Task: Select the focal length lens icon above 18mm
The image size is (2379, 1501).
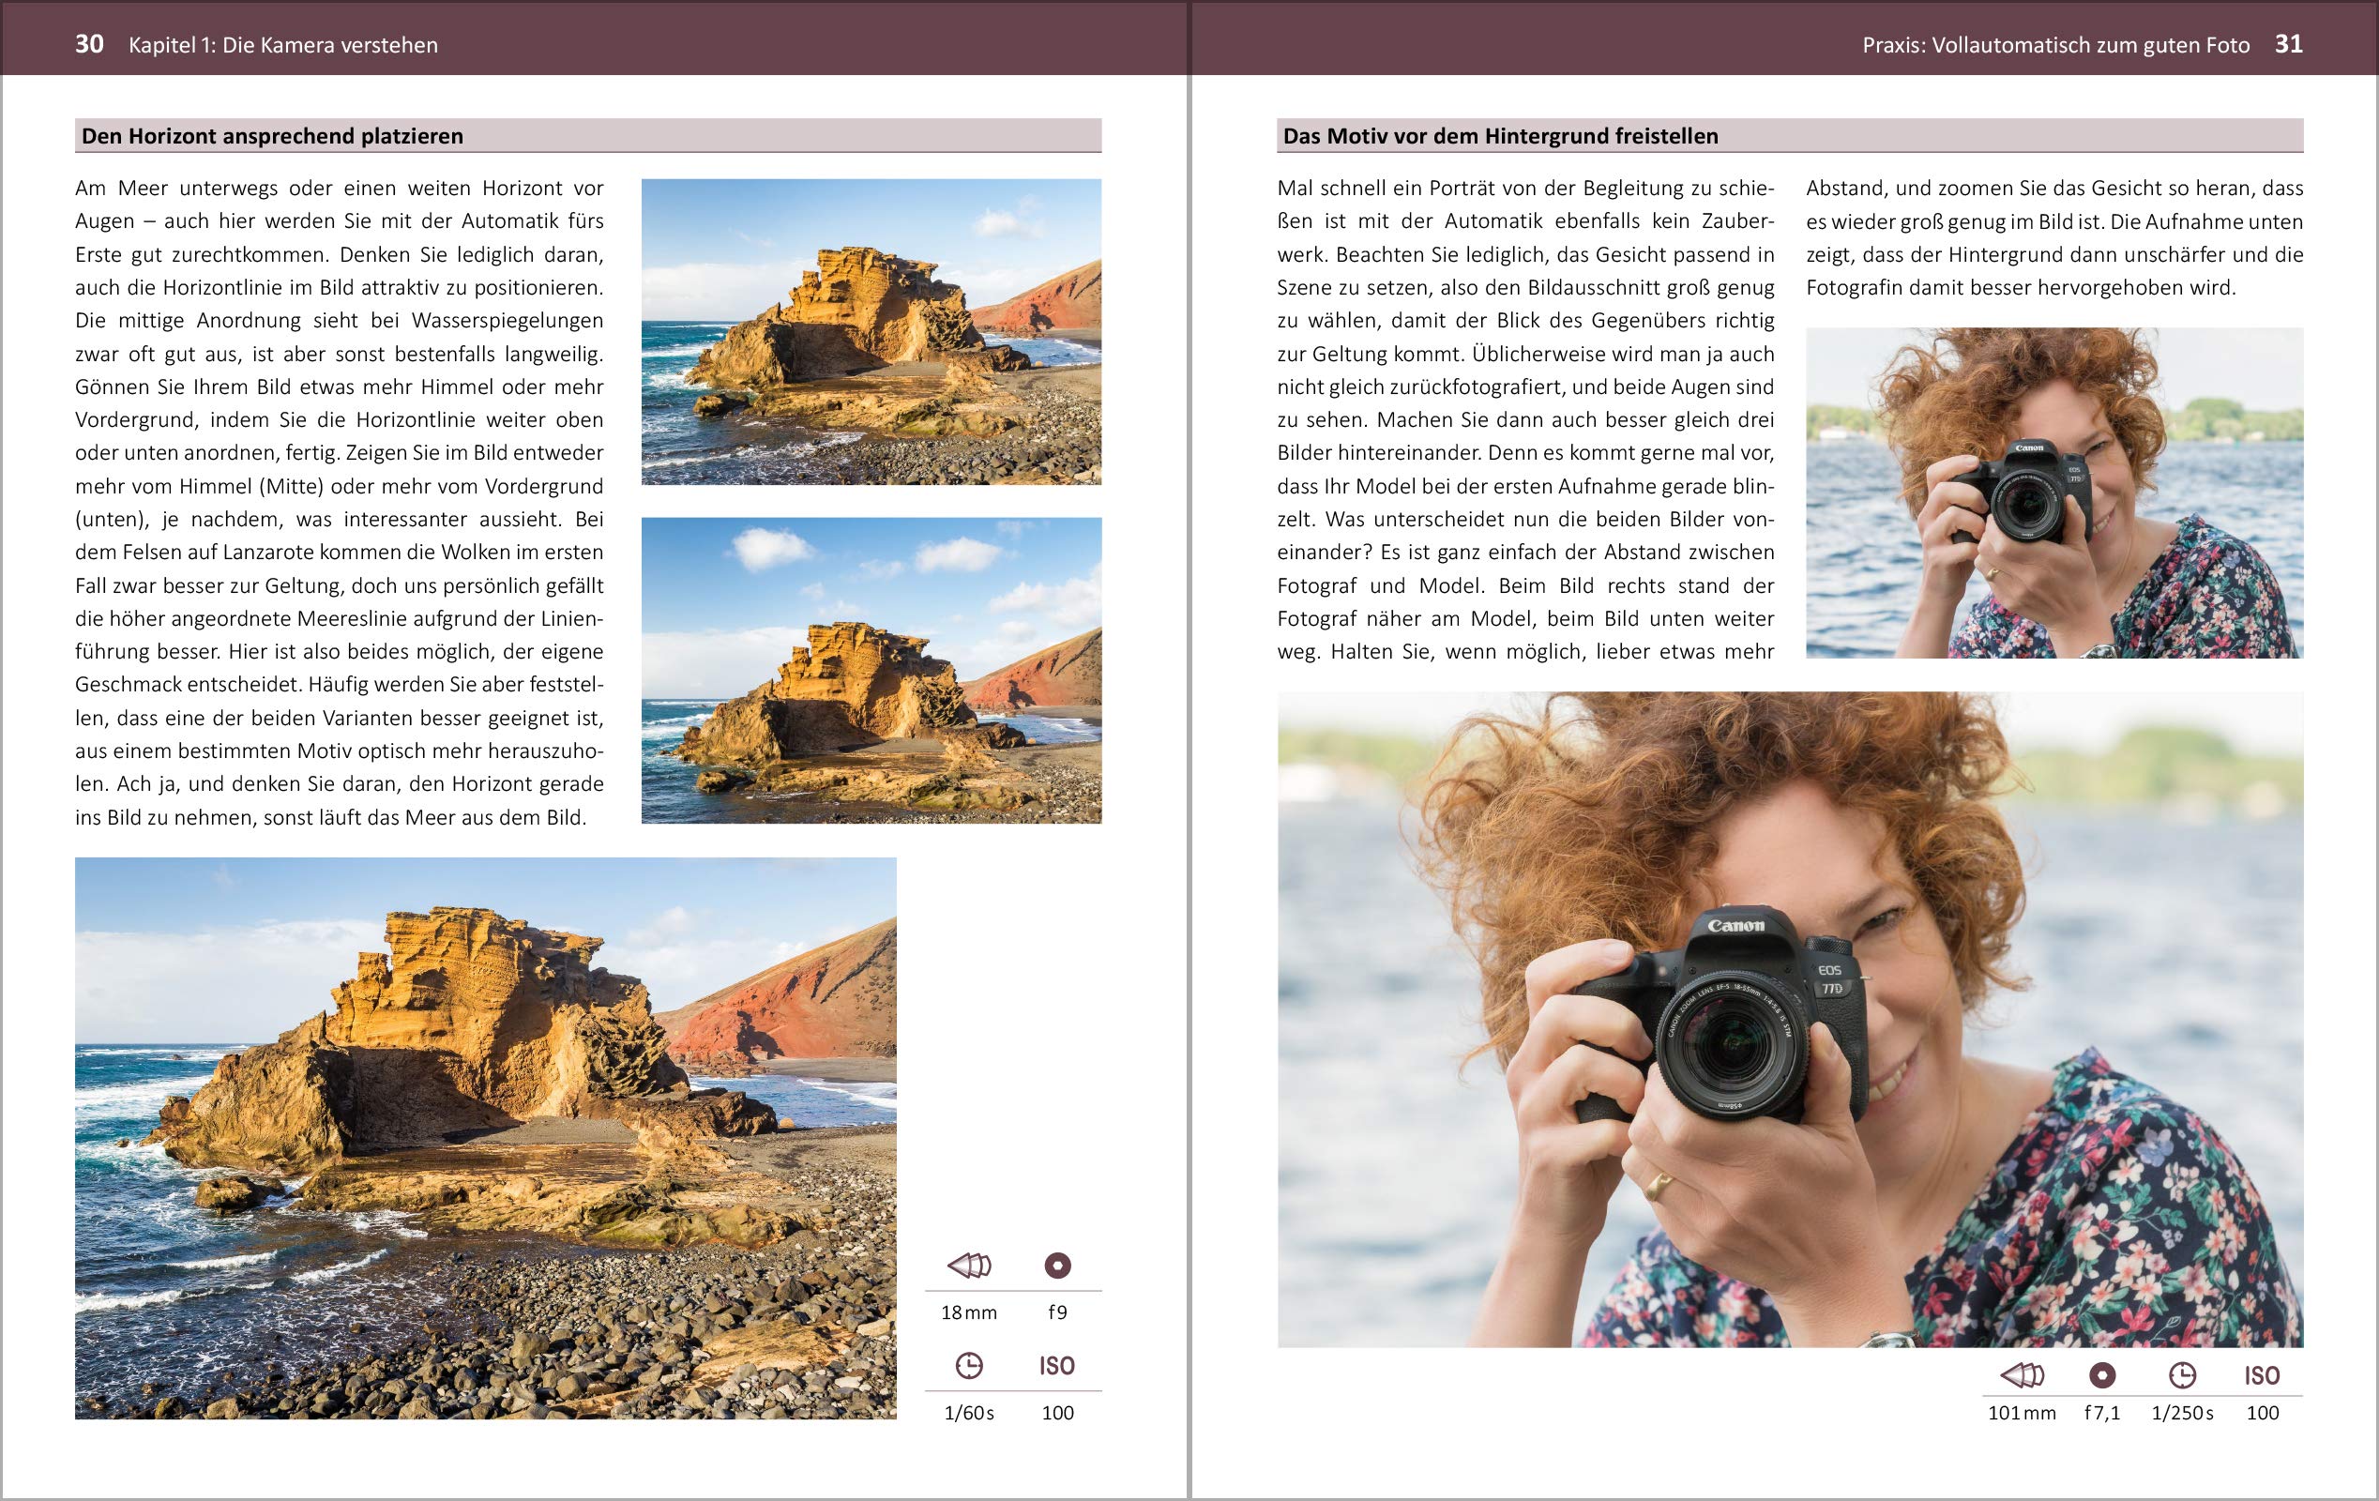Action: click(969, 1264)
